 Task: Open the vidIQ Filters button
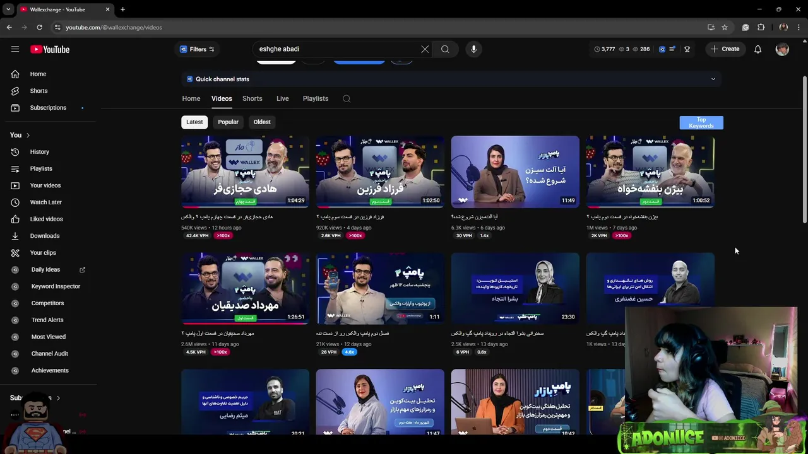(197, 49)
